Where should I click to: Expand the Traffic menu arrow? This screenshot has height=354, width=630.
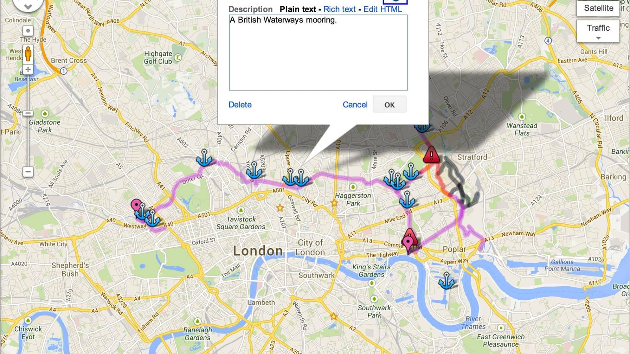(x=598, y=38)
